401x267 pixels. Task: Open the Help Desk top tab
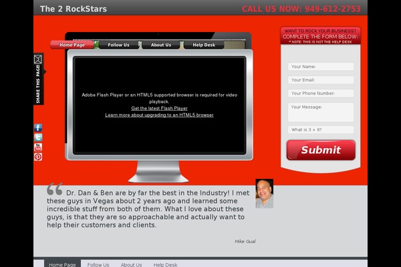coord(204,45)
